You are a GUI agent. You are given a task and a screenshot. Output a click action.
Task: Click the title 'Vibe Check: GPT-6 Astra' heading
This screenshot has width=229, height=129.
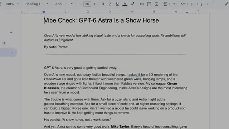point(101,20)
